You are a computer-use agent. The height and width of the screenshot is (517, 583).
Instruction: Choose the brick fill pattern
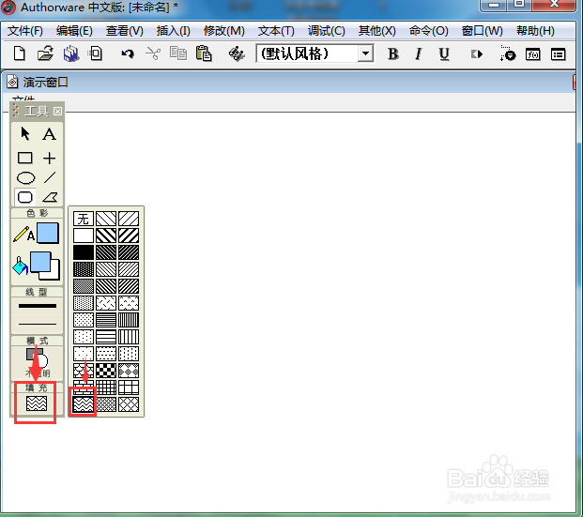84,388
